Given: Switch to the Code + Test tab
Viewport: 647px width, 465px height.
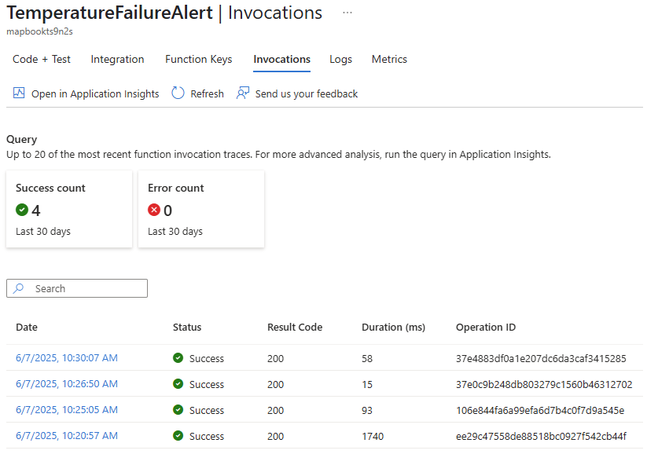Looking at the screenshot, I should point(42,59).
